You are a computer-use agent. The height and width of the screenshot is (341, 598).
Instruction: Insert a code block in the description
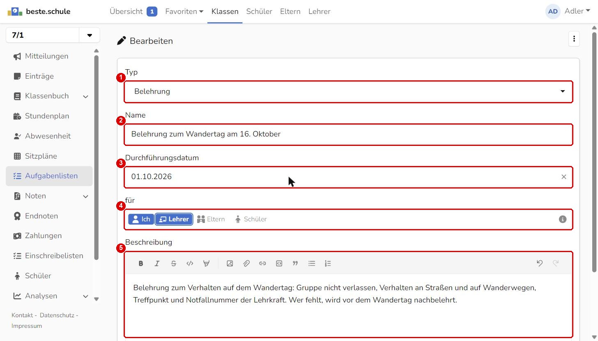coord(279,264)
